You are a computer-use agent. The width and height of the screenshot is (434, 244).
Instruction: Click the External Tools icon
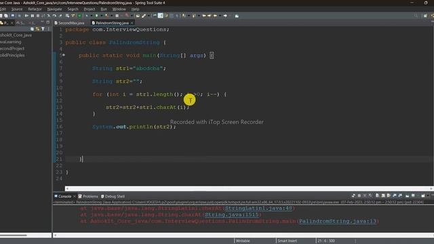[127, 16]
